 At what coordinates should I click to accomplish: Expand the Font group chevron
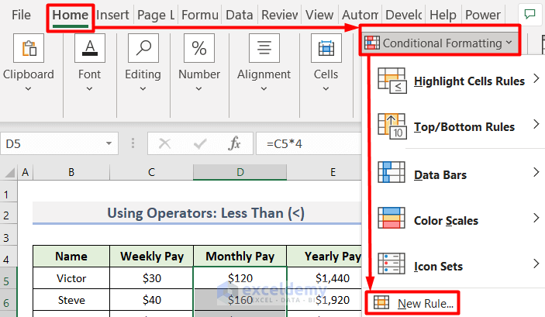point(89,89)
